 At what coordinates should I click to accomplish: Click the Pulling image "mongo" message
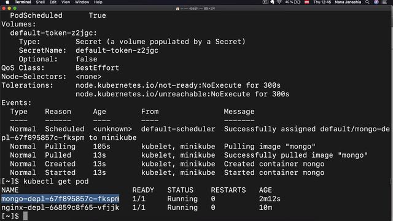click(x=270, y=146)
